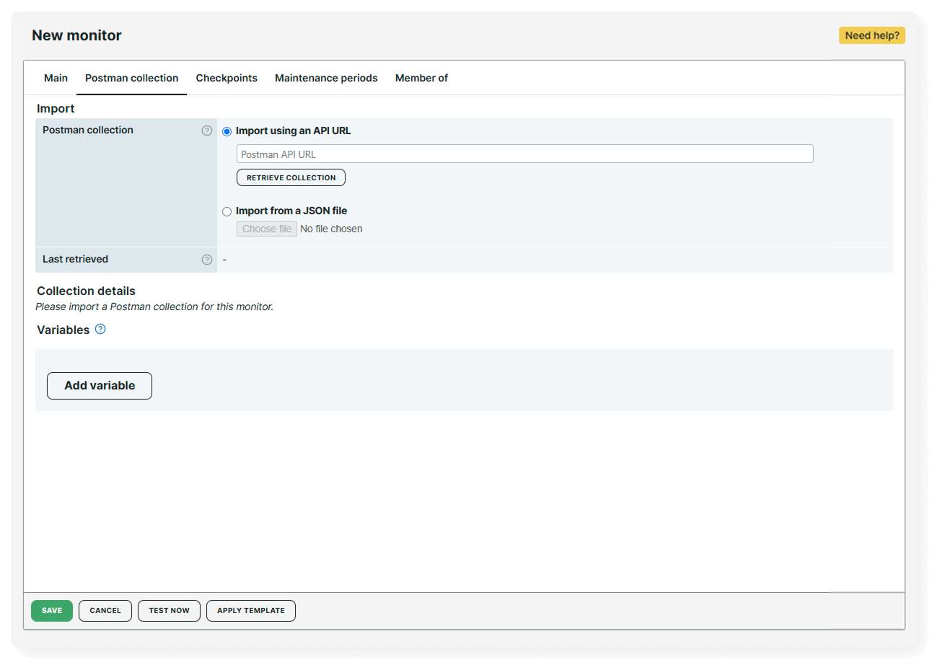The height and width of the screenshot is (670, 940).
Task: Click the Import section heading
Action: (55, 108)
